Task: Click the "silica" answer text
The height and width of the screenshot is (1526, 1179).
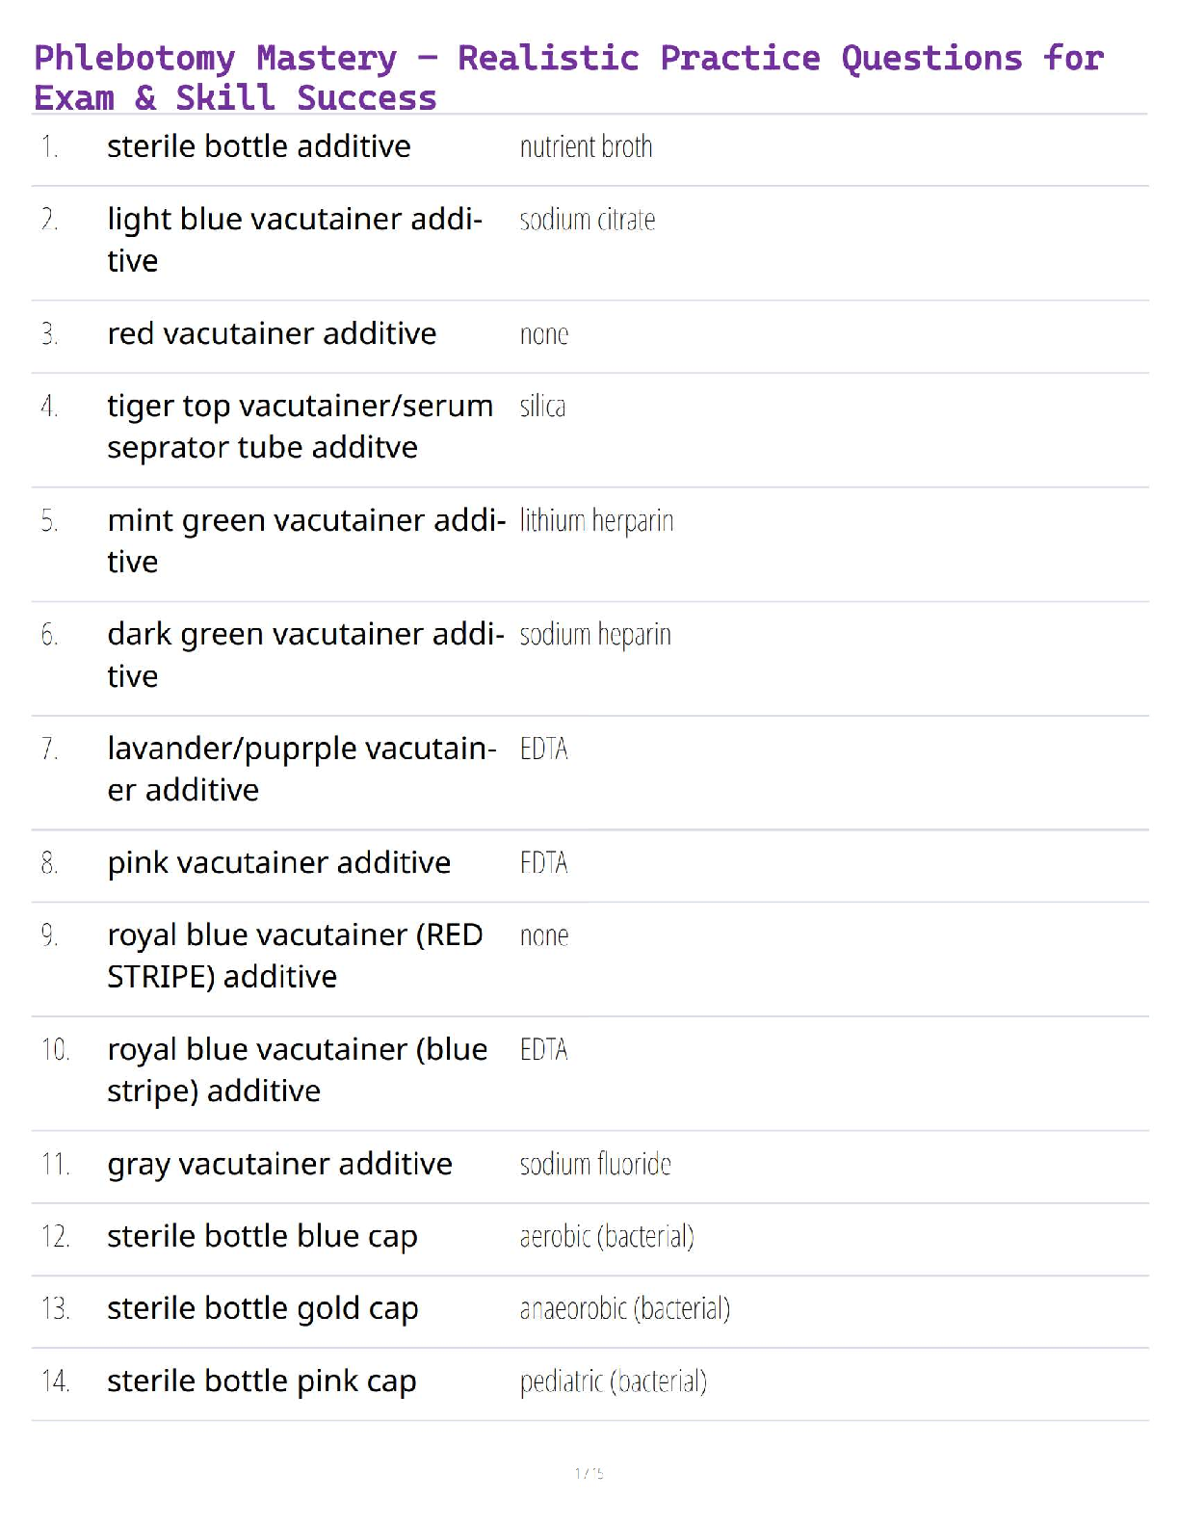Action: (x=542, y=407)
